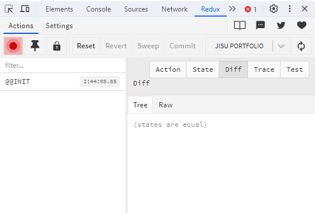Select the Redux tab

point(211,9)
